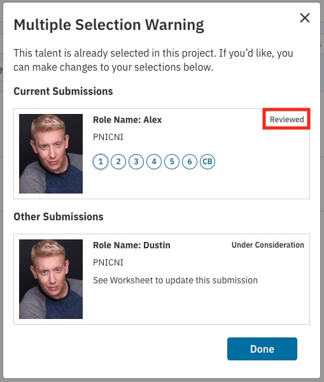Image resolution: width=324 pixels, height=382 pixels.
Task: Toggle the CB callback tag
Action: pos(208,162)
